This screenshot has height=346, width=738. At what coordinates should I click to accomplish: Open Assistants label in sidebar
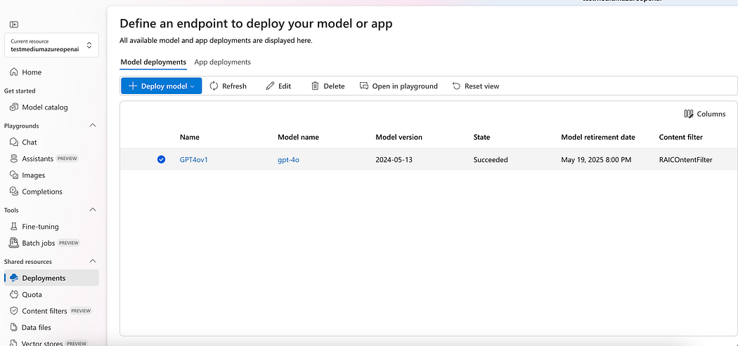tap(38, 159)
